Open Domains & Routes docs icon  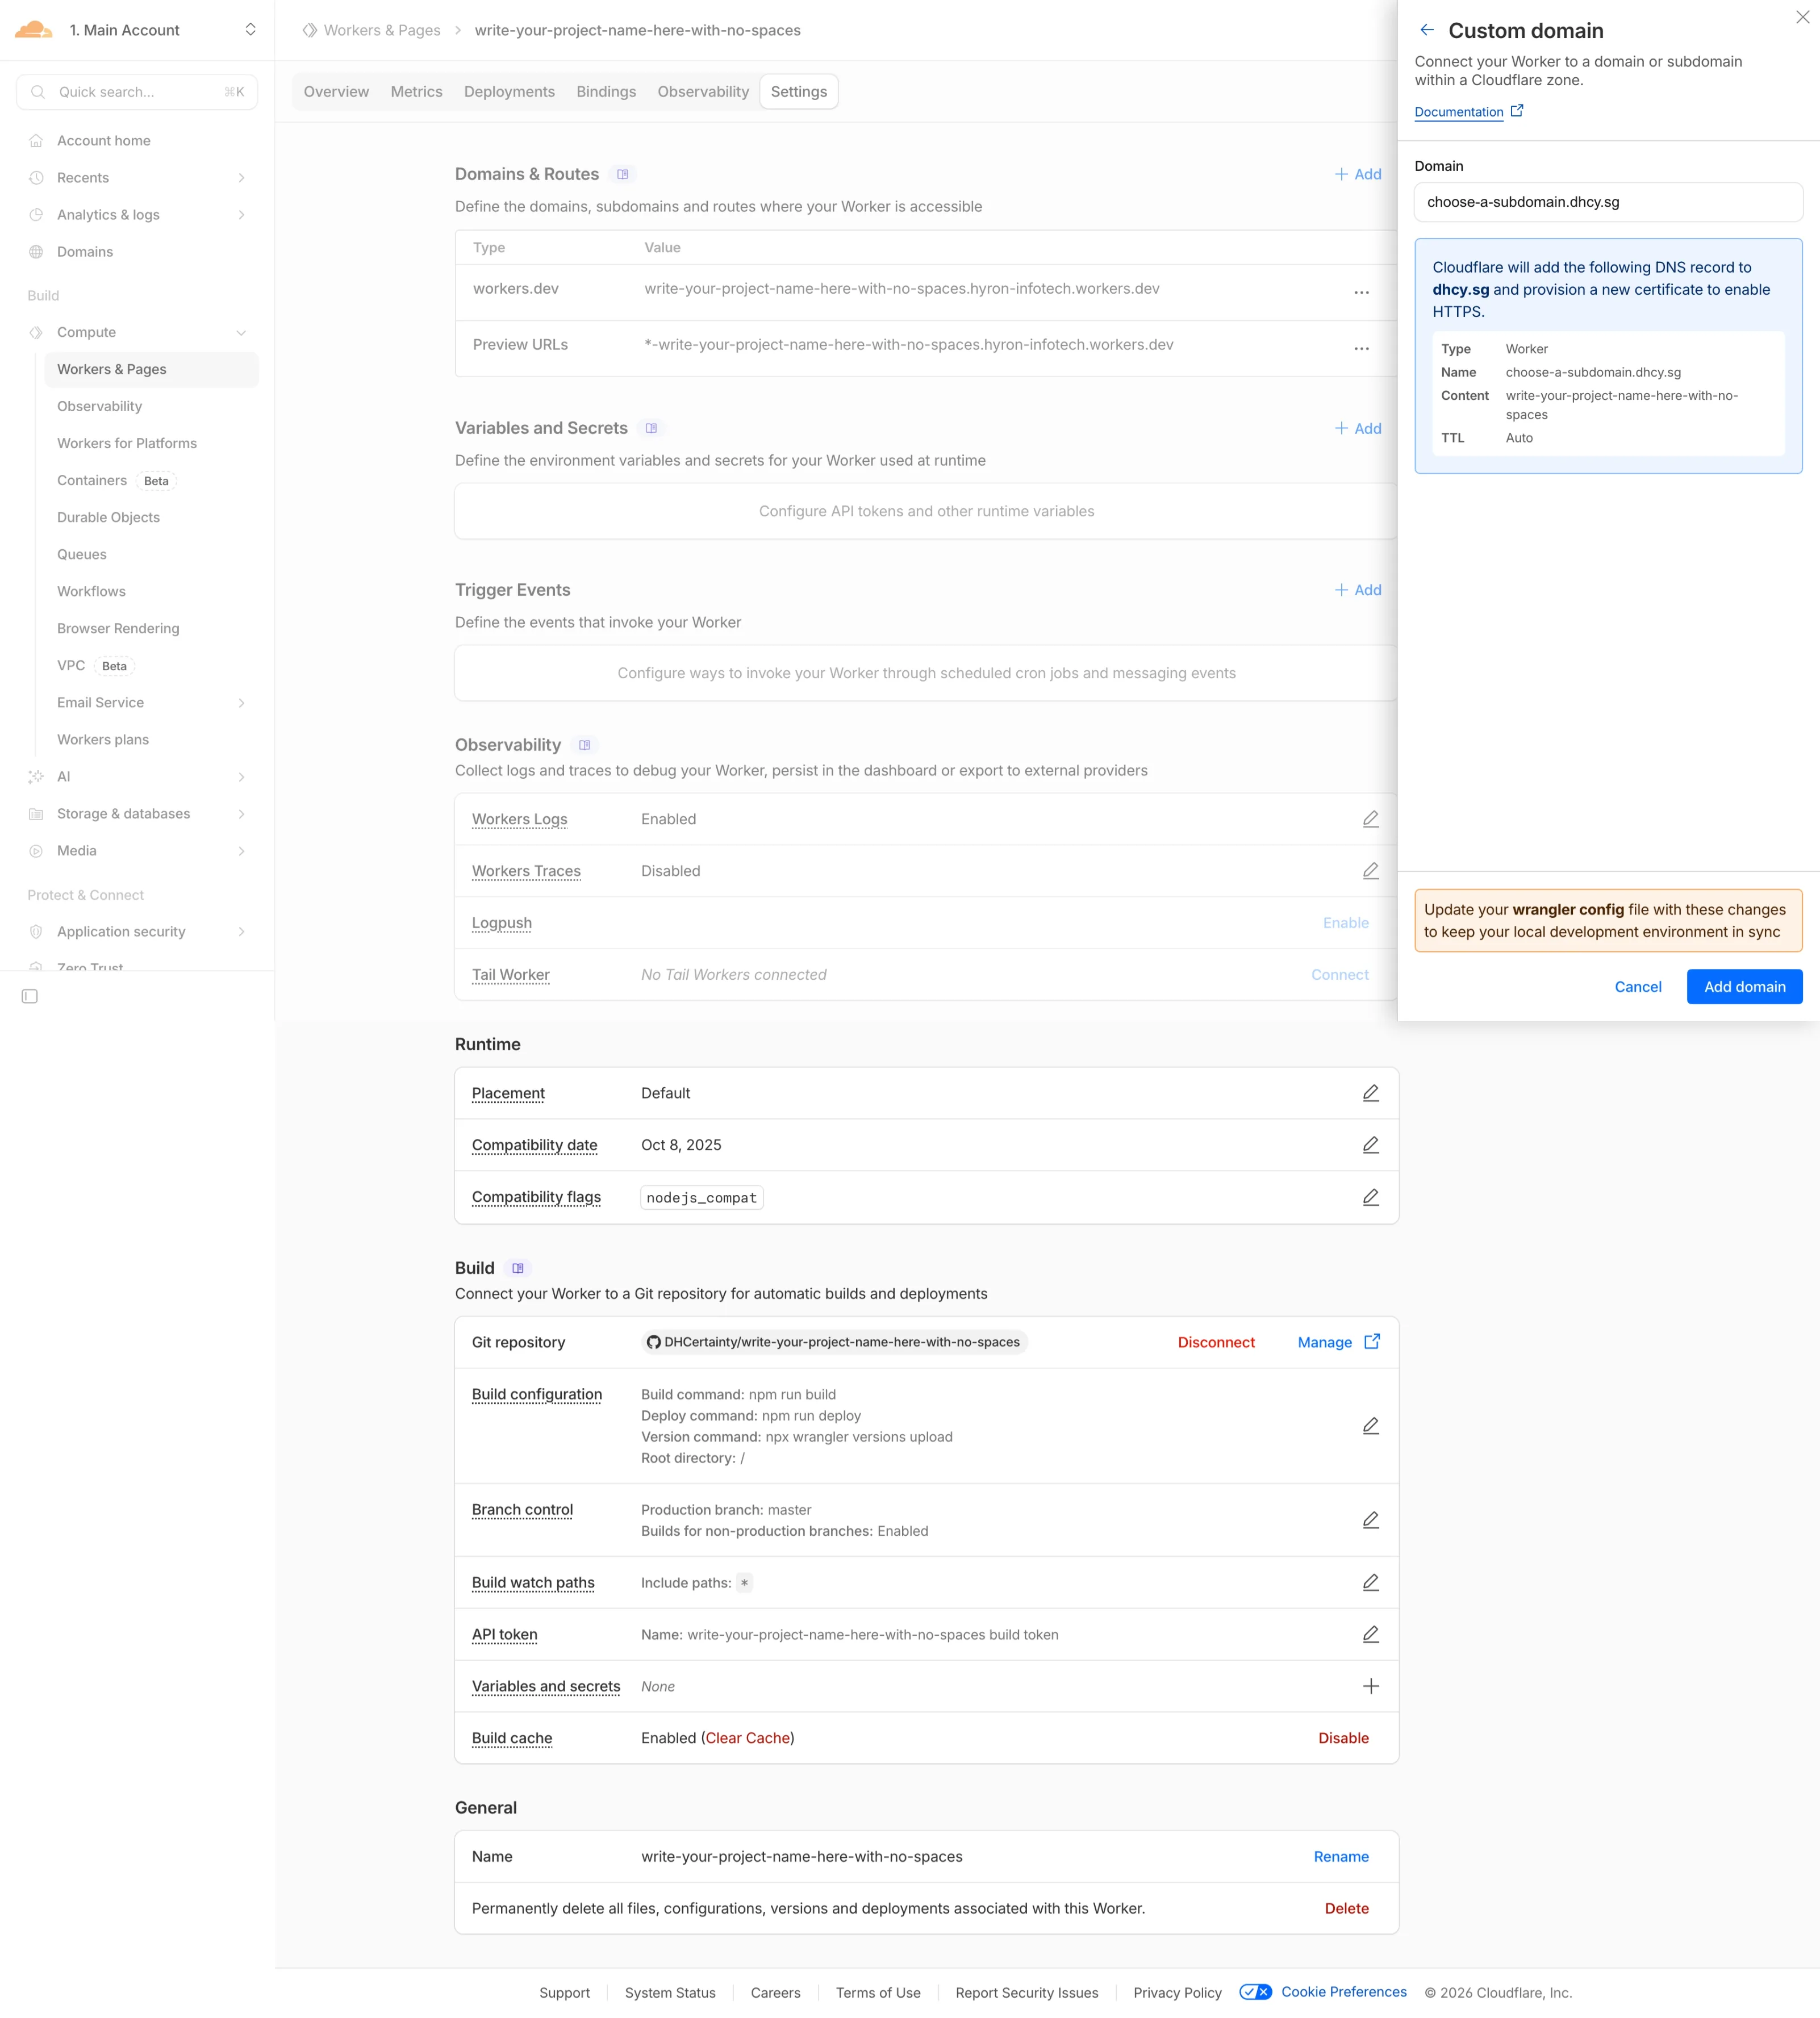click(623, 175)
